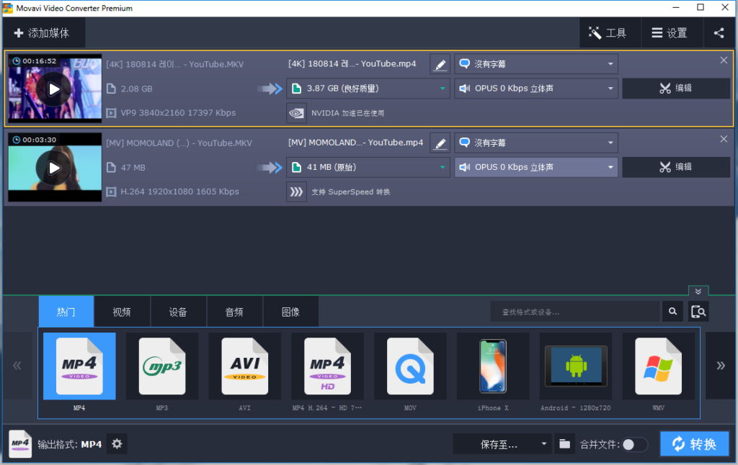
Task: Click the '47 MB' source size text
Action: (x=133, y=168)
